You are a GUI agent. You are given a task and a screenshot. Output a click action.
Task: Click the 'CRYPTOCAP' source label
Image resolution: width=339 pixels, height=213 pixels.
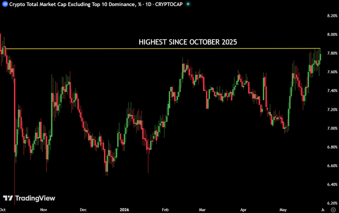tap(169, 4)
